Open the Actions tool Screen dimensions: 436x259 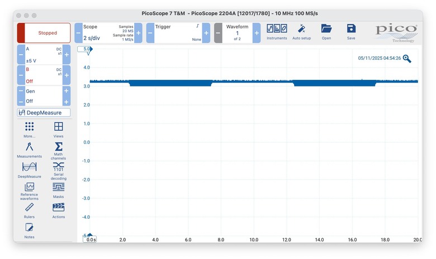(58, 210)
